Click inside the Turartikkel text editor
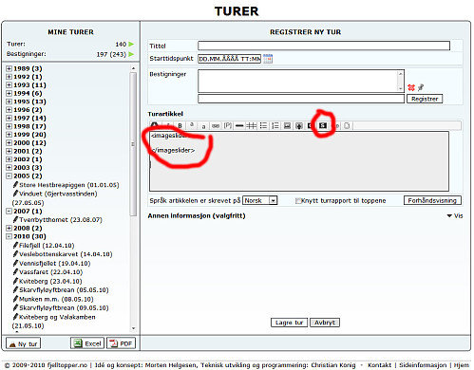 pos(299,161)
